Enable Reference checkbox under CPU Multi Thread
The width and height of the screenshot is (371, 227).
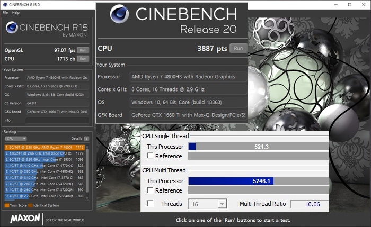coord(150,190)
